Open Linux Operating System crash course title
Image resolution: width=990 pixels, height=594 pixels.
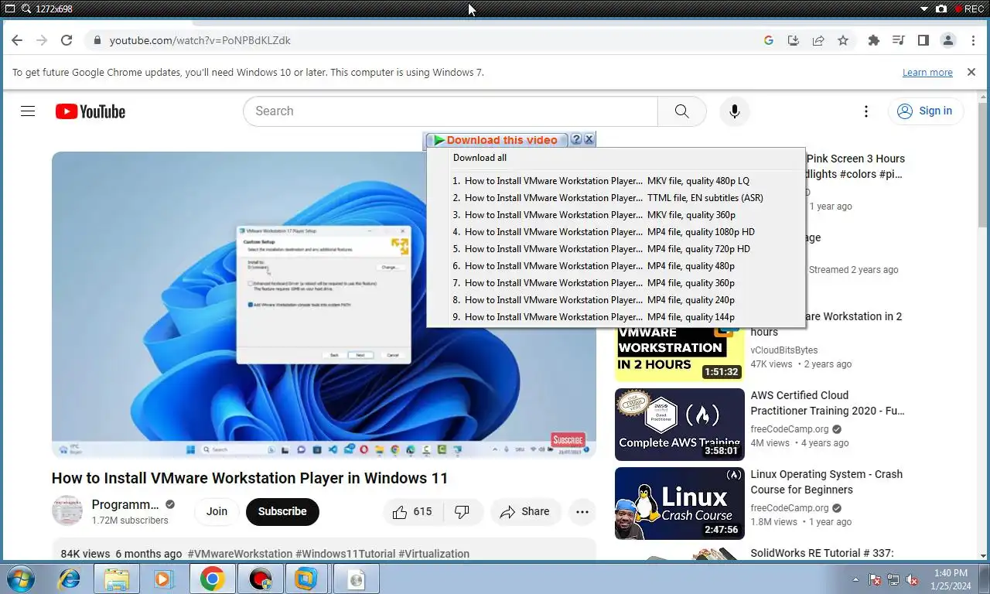pos(826,482)
